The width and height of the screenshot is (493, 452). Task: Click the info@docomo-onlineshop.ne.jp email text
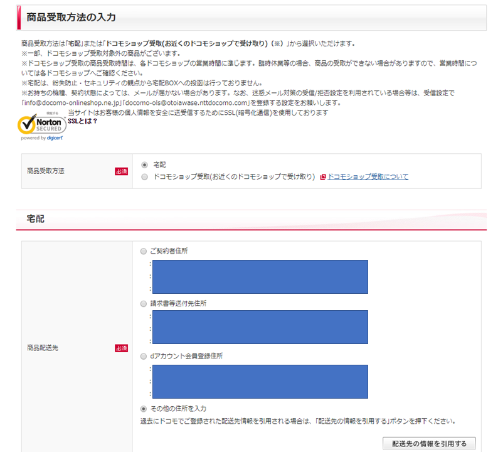coord(72,103)
